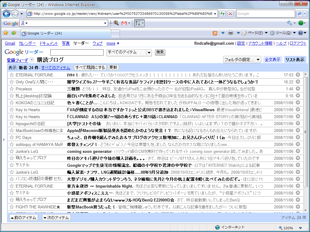Image resolution: width=310 pixels, height=232 pixels.
Task: Click the Google toolbar wrench settings icon
Action: [290, 23]
